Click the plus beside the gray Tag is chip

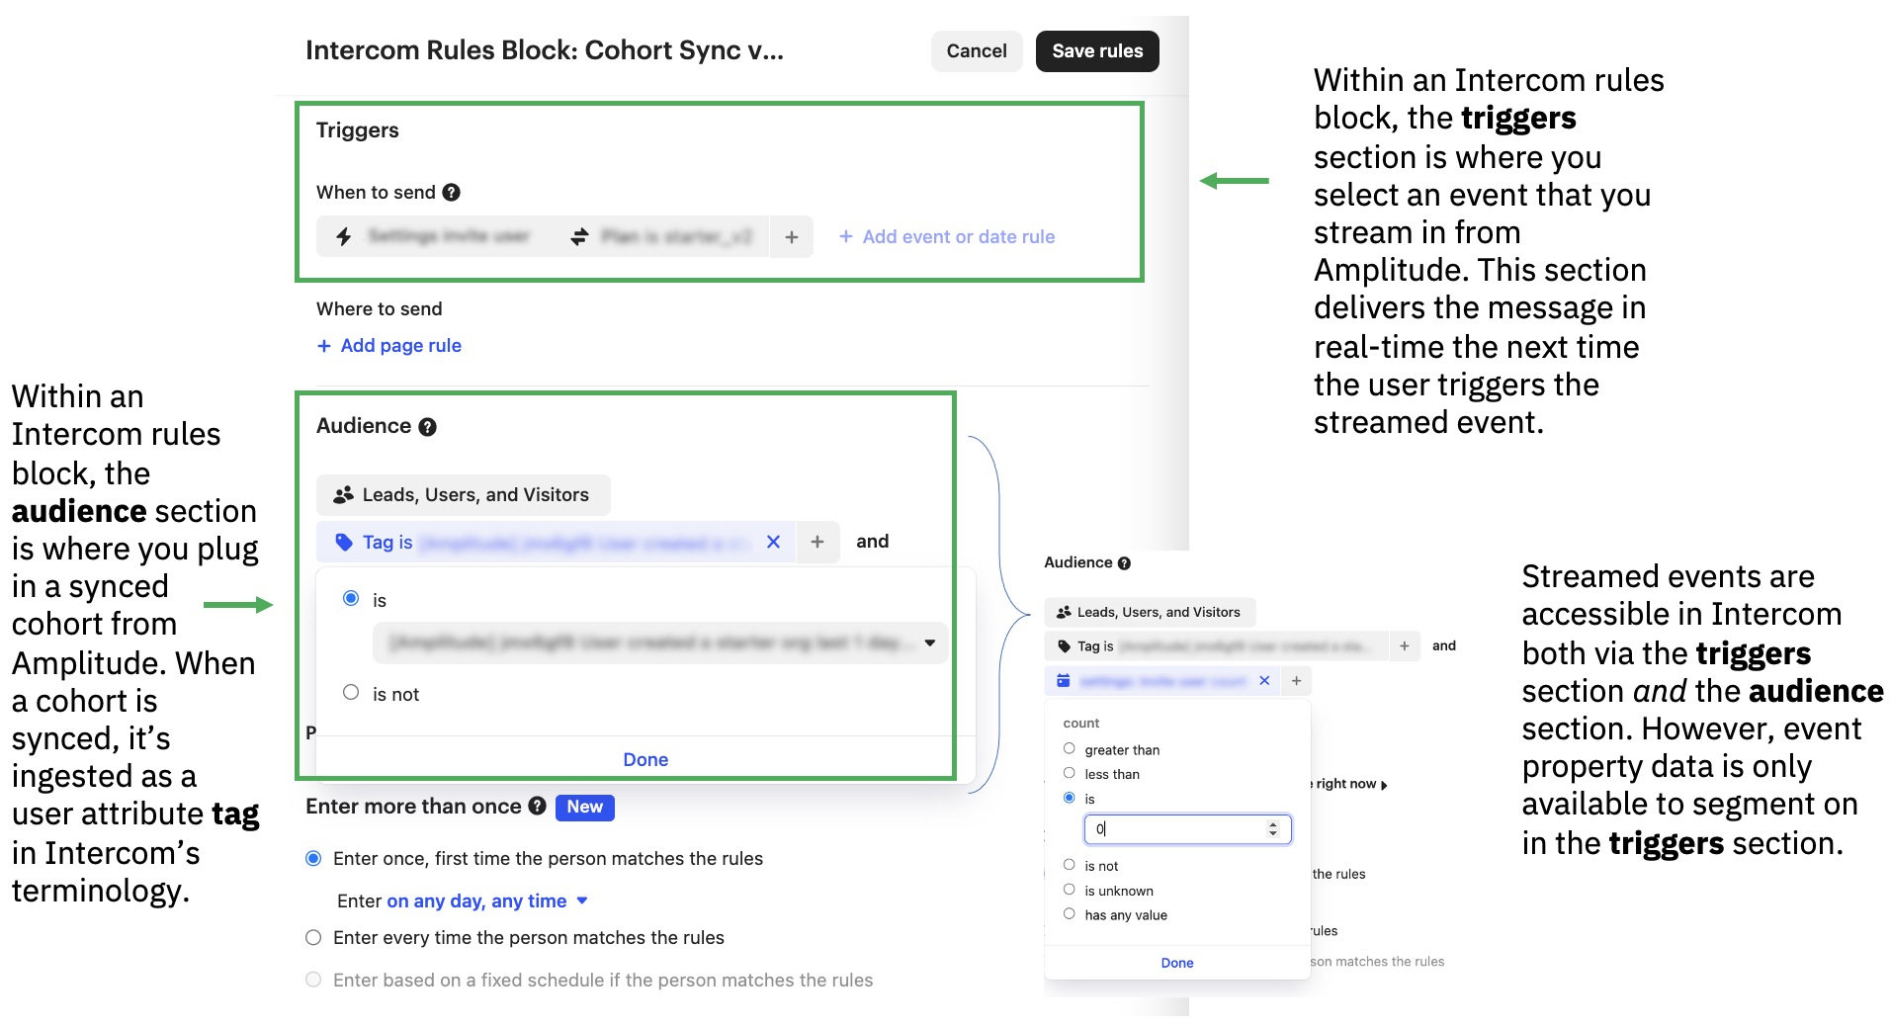click(x=1405, y=645)
